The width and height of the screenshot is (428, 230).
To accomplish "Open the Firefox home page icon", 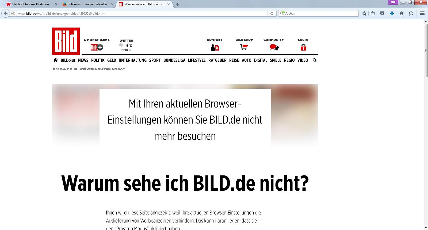I will pos(402,13).
